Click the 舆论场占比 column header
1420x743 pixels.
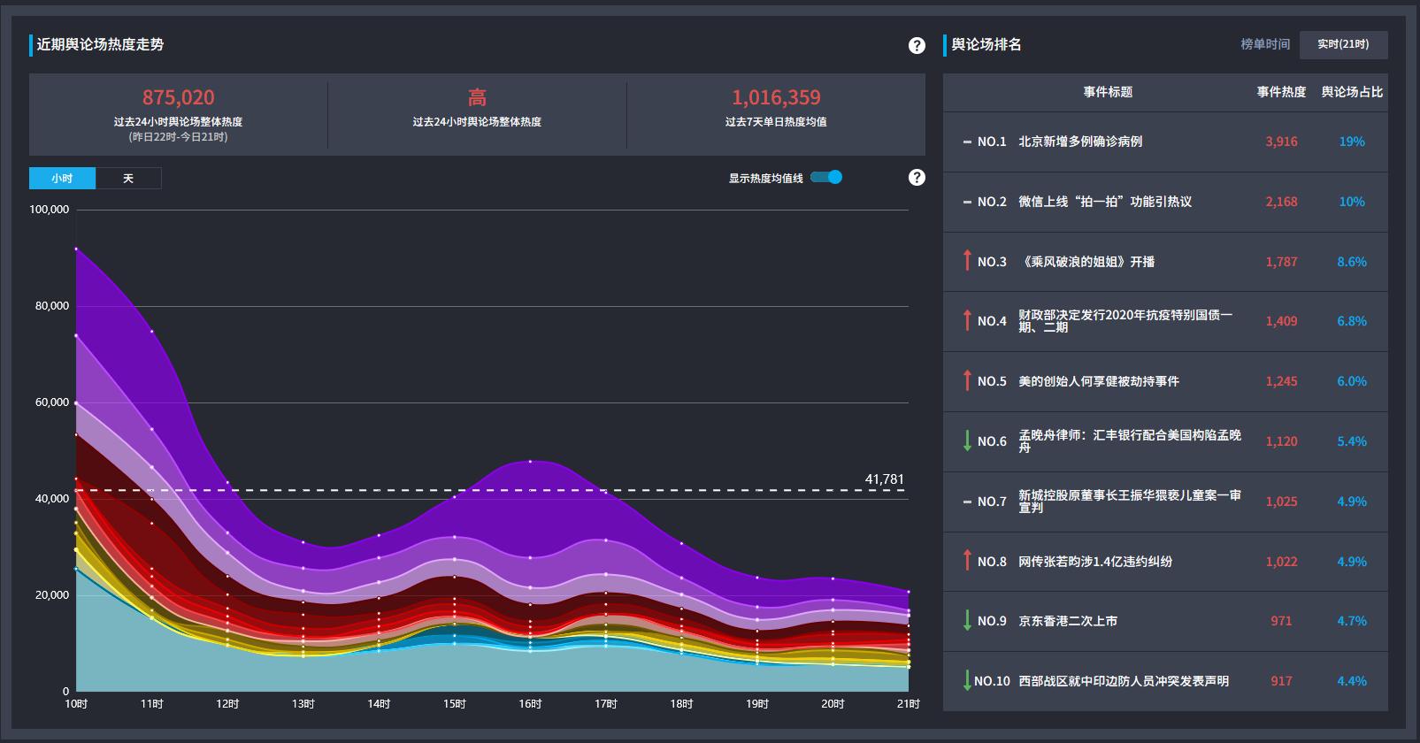(1352, 92)
